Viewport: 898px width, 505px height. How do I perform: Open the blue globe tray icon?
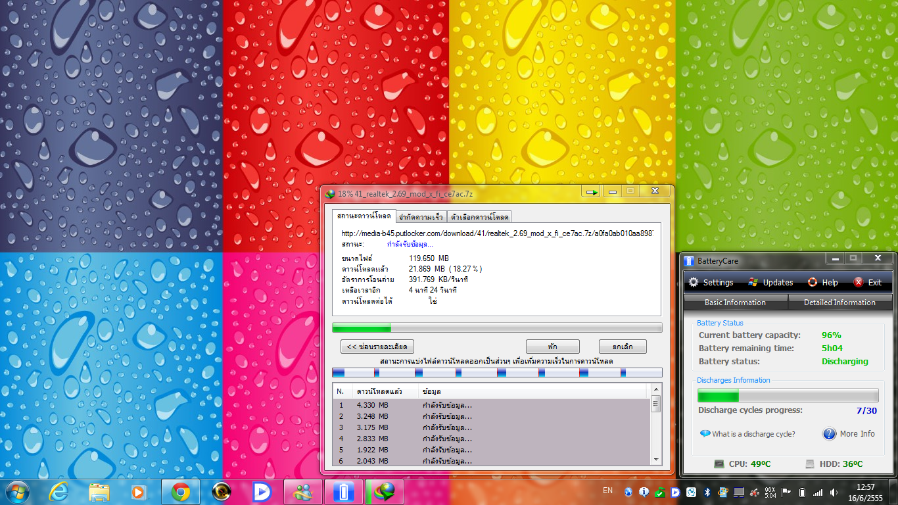[x=628, y=492]
